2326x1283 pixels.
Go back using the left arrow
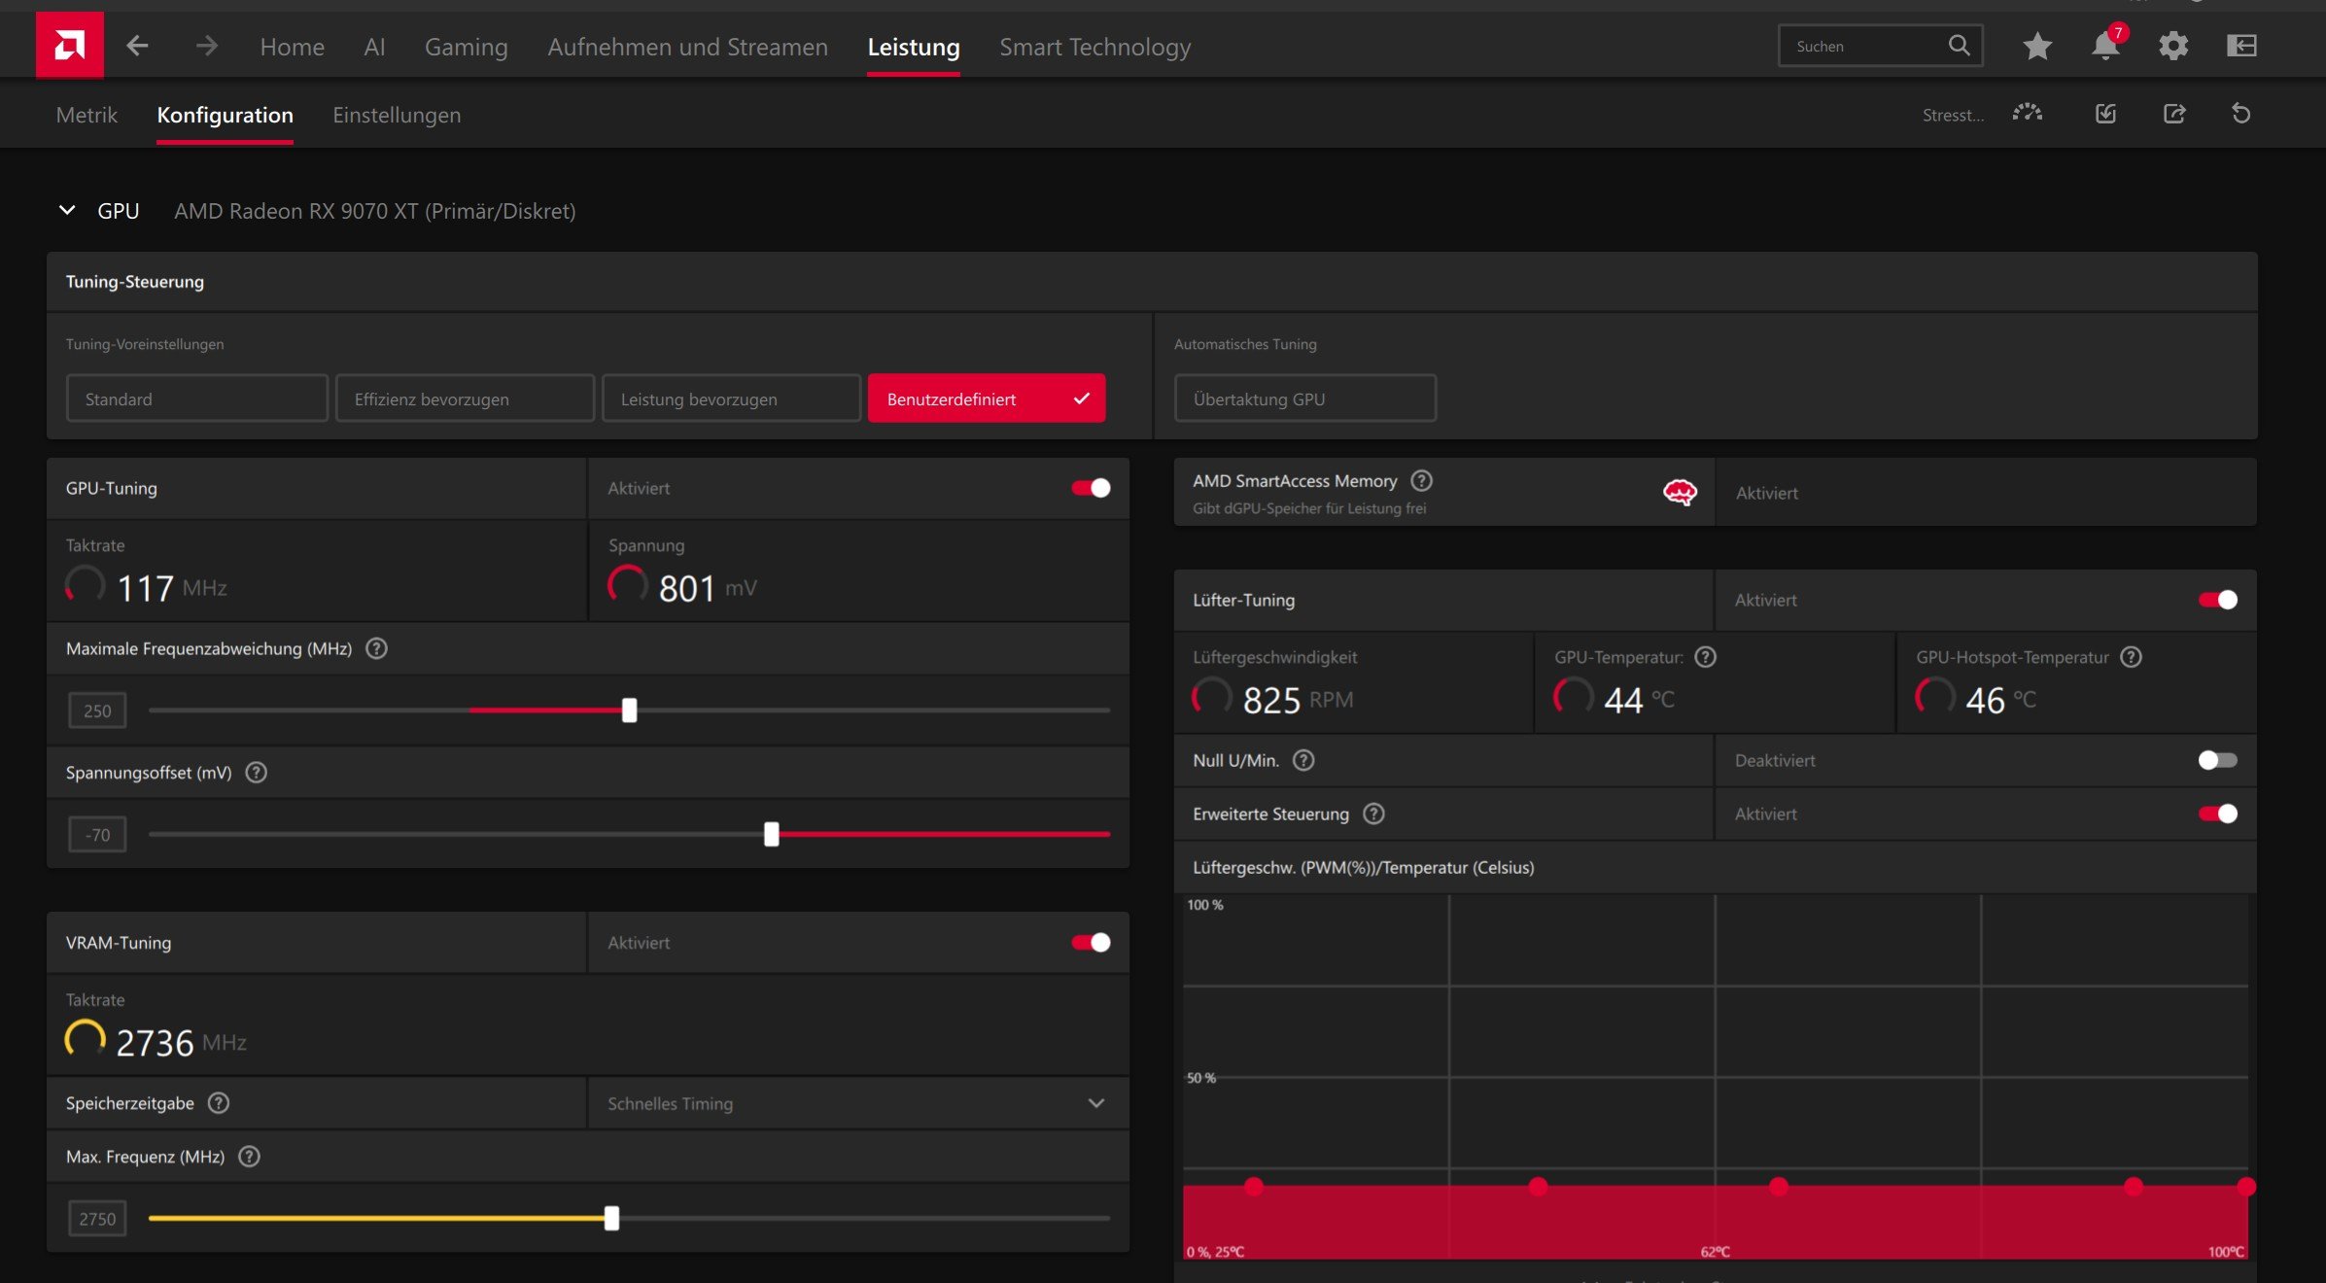[137, 46]
